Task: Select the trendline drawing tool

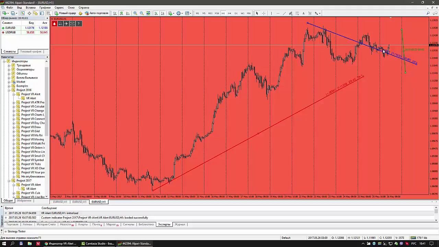Action: (284, 13)
